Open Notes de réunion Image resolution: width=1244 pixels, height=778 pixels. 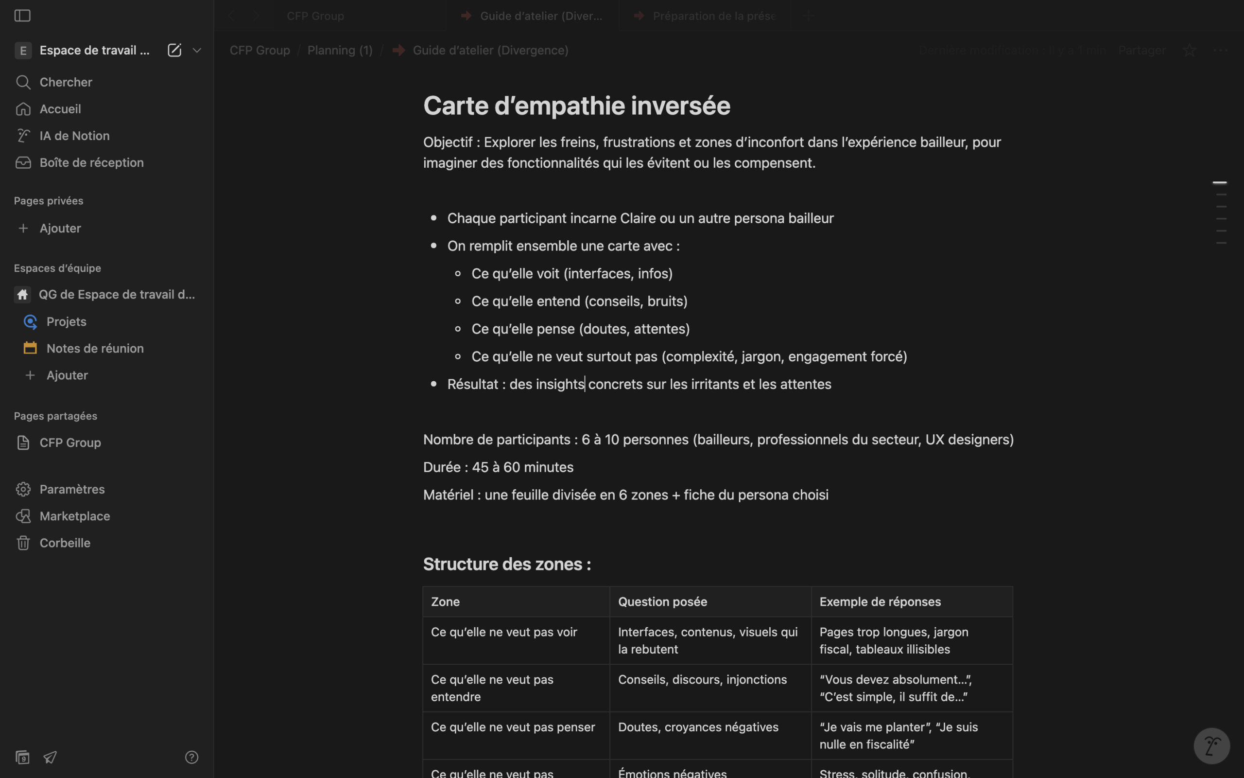[95, 348]
